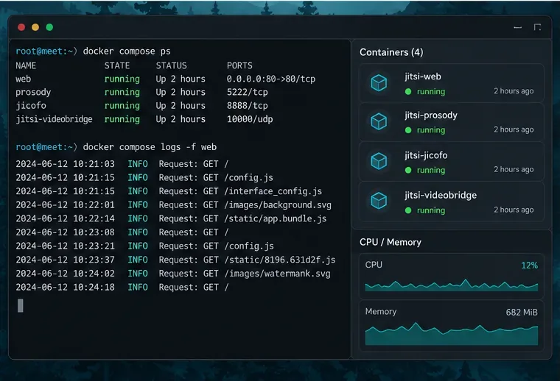This screenshot has width=560, height=381.
Task: Click the 12% CPU value
Action: (x=529, y=266)
